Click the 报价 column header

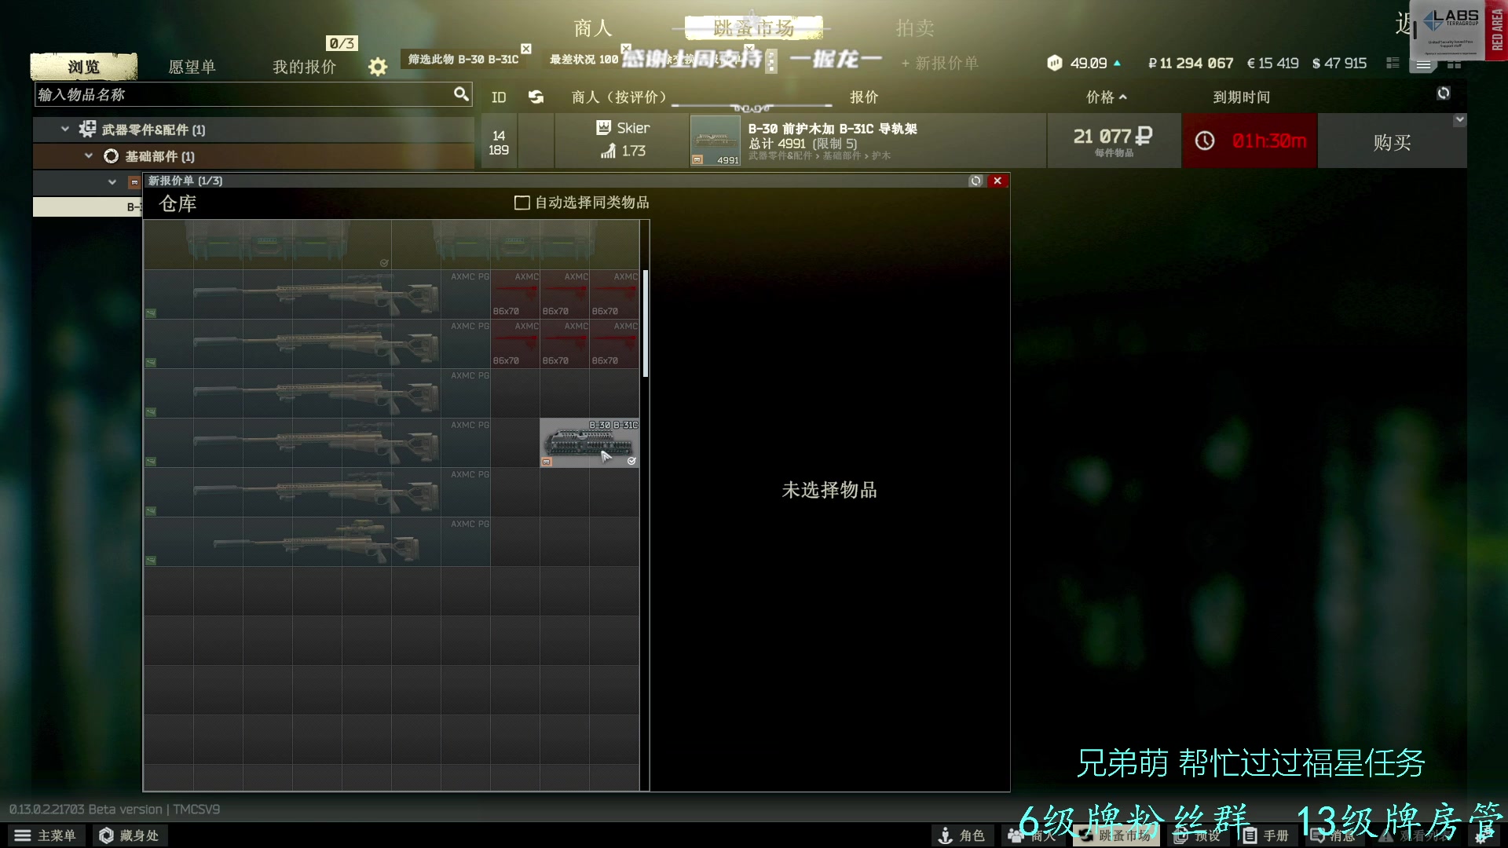click(864, 97)
